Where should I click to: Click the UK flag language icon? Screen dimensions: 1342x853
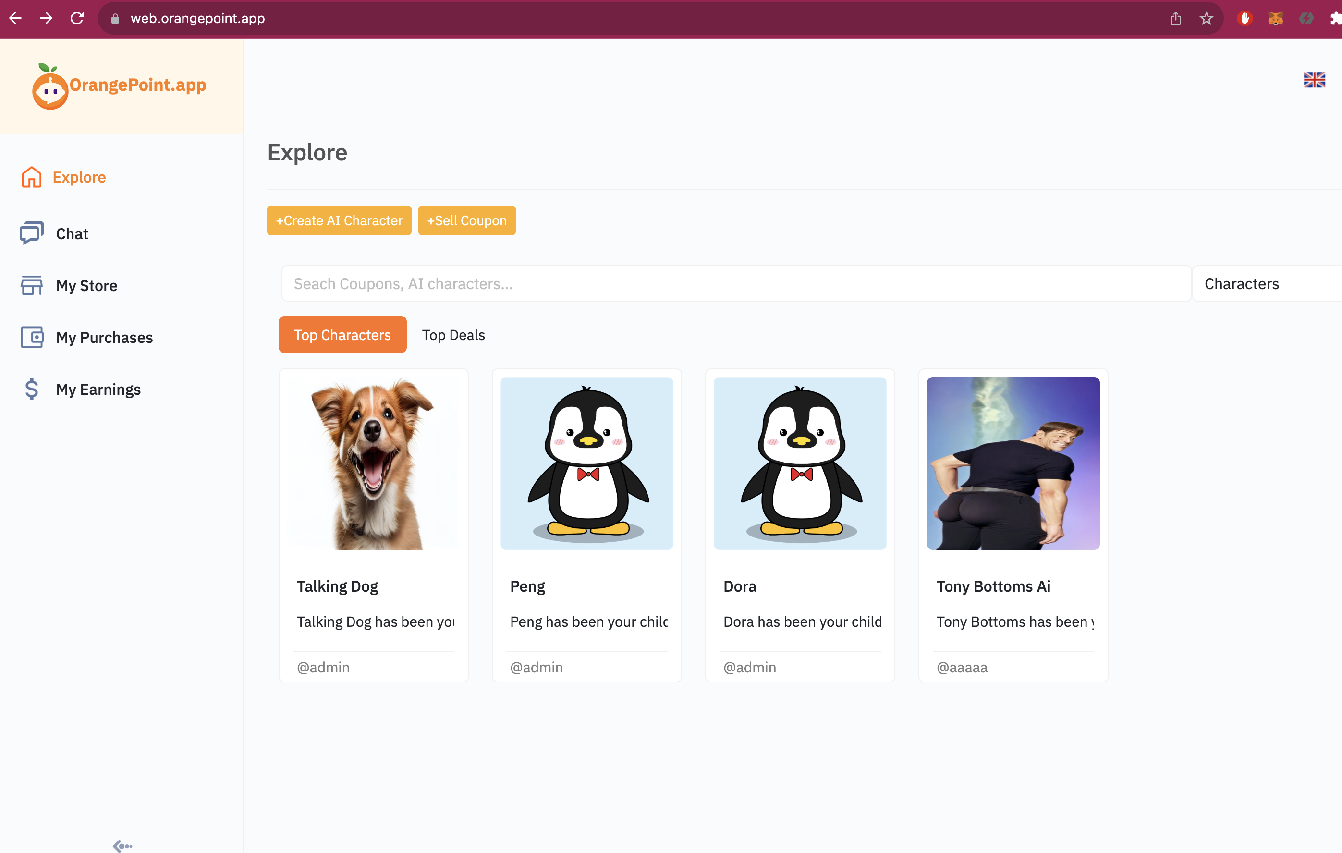(1314, 80)
